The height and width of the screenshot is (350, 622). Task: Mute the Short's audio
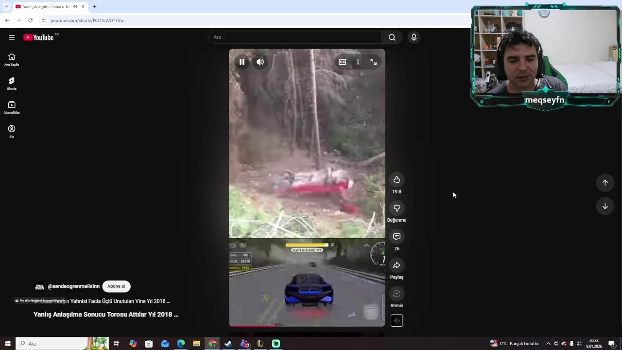(260, 62)
